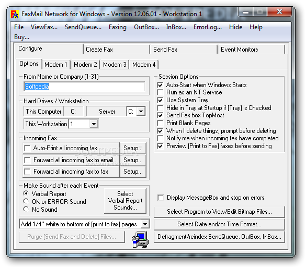Image resolution: width=306 pixels, height=268 pixels.
Task: Open the Help menu
Action: coord(256,27)
